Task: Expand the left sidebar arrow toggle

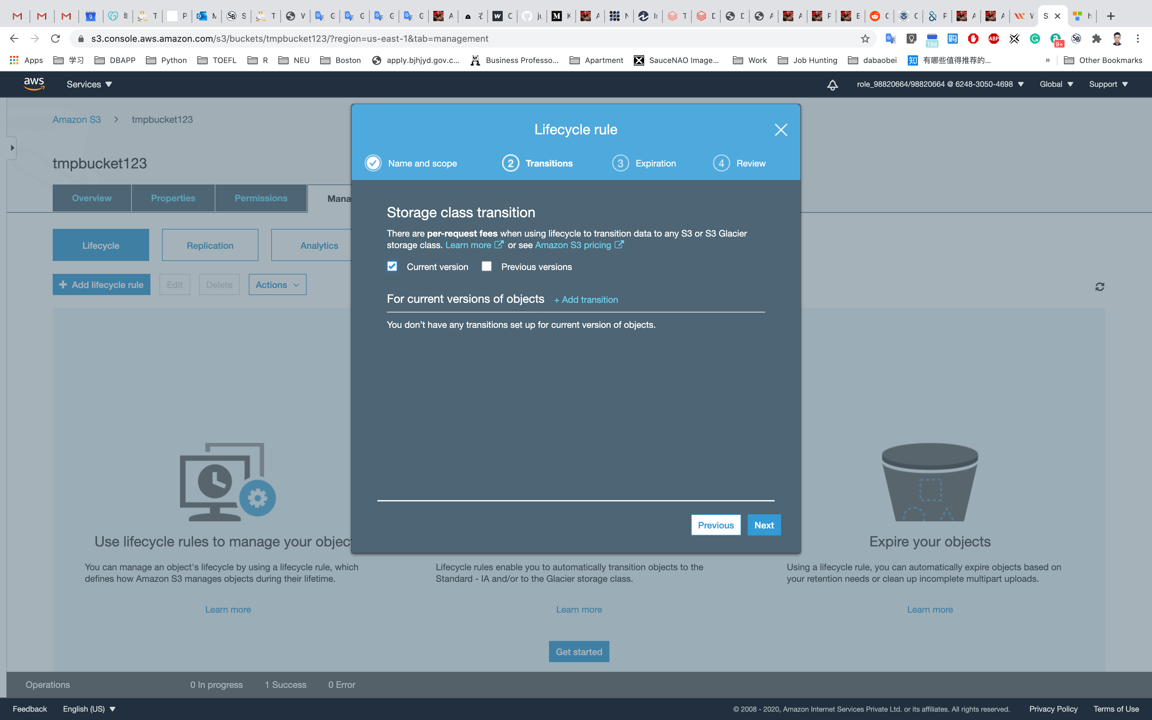Action: 12,148
